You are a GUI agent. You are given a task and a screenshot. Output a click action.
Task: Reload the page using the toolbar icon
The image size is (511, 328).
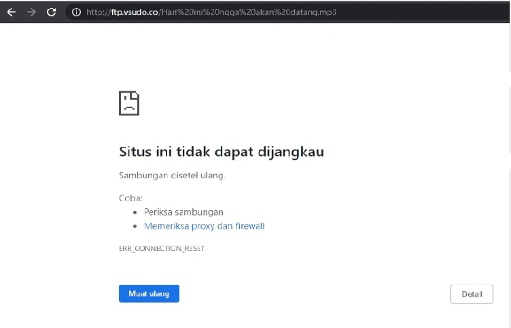coord(52,12)
